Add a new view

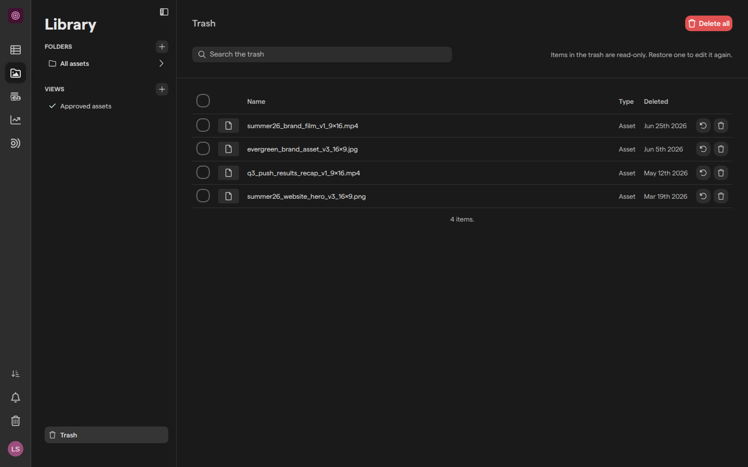[162, 89]
